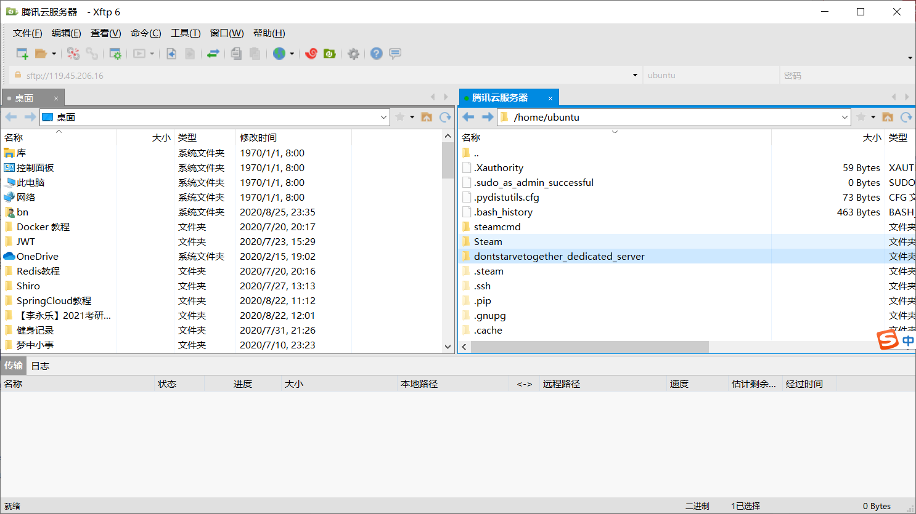
Task: Sort local files by 修改时间 column
Action: (293, 137)
